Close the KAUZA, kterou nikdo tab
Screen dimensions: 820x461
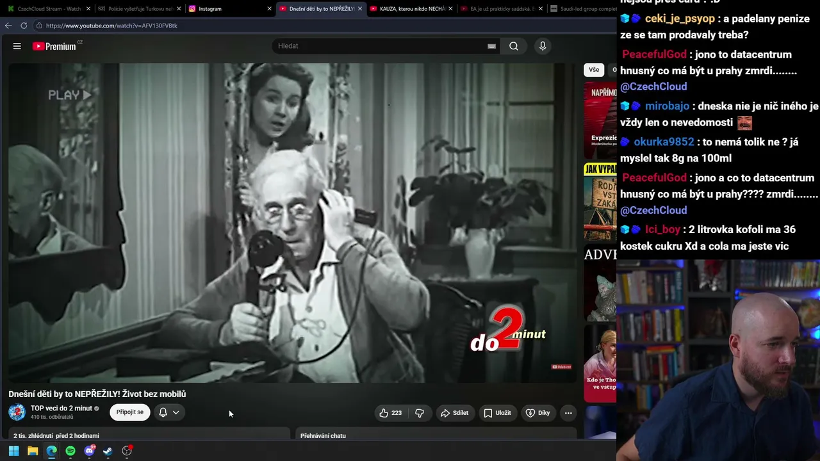click(x=450, y=9)
